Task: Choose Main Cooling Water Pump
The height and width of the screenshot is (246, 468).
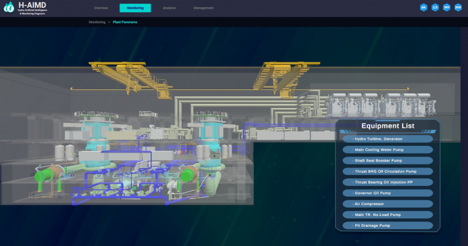Action: (x=388, y=150)
